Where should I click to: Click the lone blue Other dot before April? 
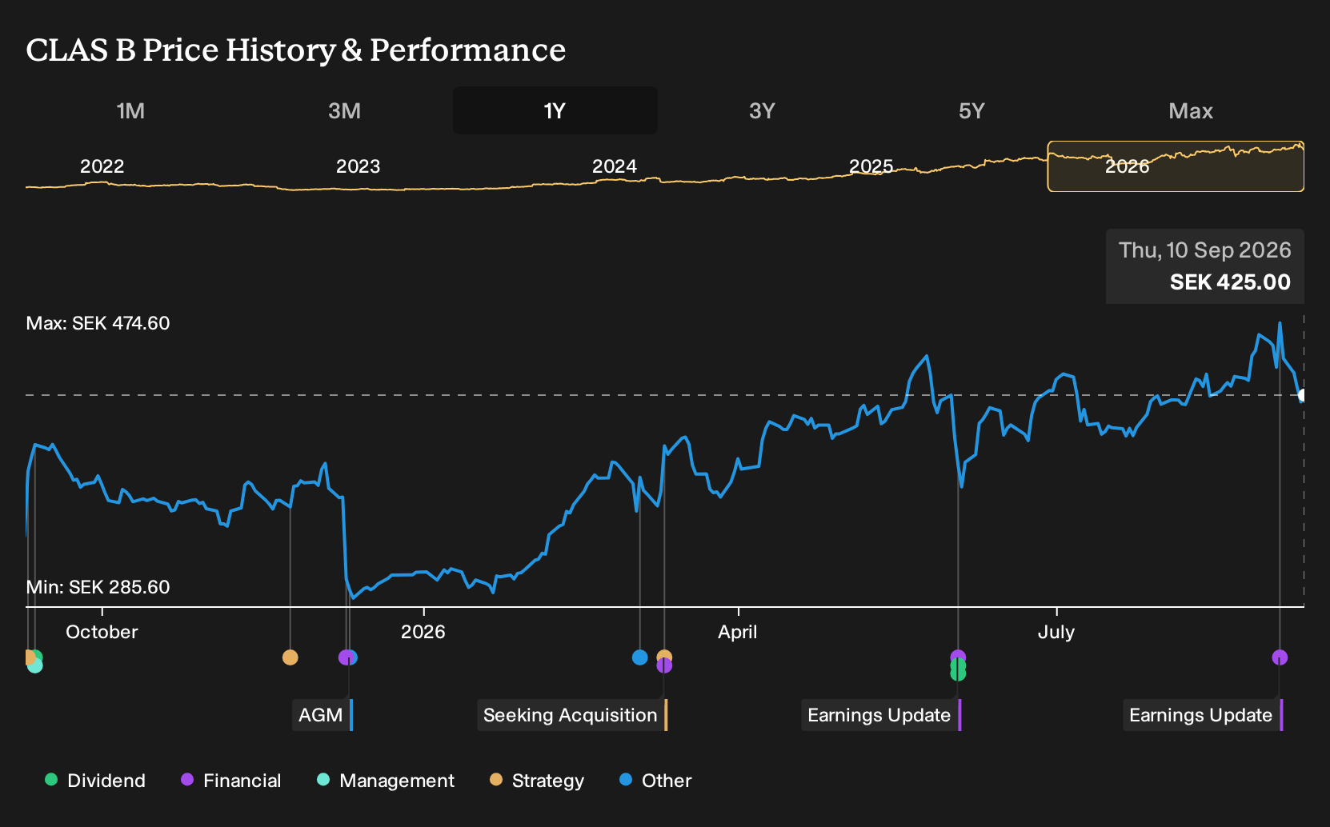[639, 657]
